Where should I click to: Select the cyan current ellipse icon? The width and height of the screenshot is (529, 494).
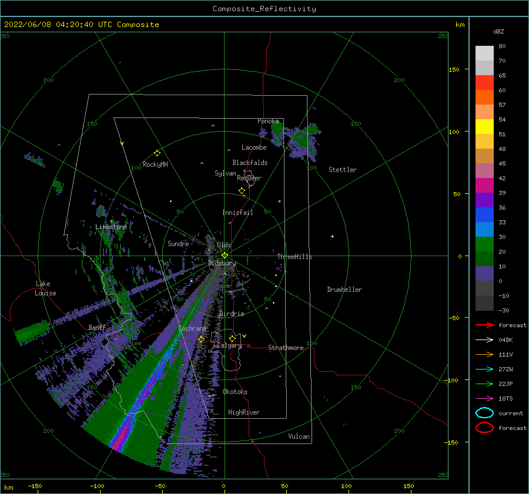pos(484,413)
